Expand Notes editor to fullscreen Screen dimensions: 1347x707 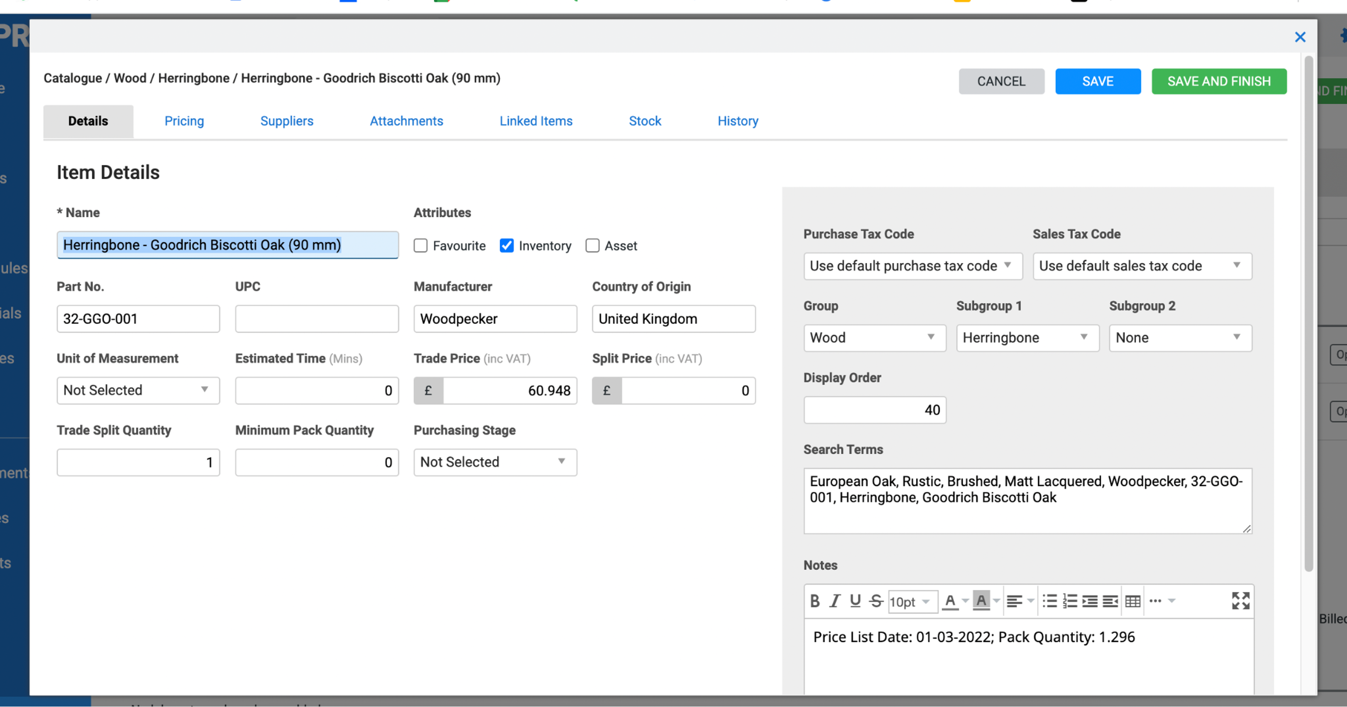tap(1240, 601)
